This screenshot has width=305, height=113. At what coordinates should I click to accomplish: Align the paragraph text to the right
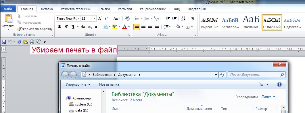(150, 27)
